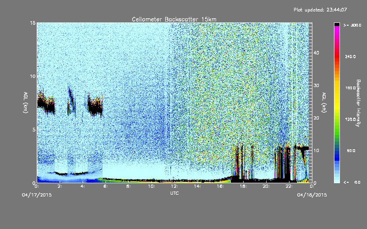Click the '<= 0.0' colorbar minimum label
The height and width of the screenshot is (229, 367).
tap(352, 182)
